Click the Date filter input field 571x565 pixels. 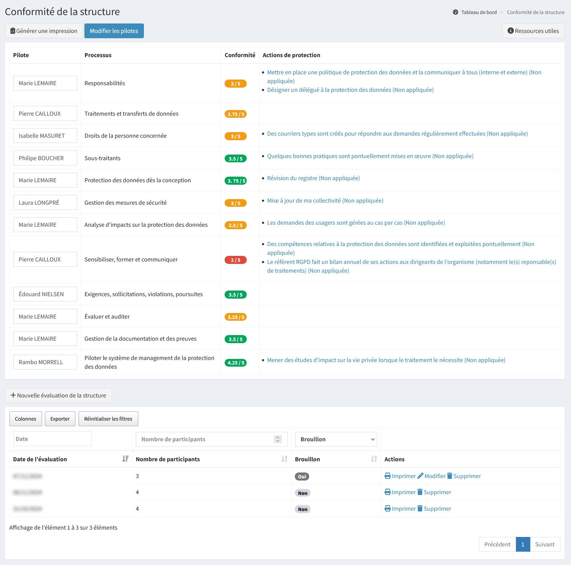point(52,439)
